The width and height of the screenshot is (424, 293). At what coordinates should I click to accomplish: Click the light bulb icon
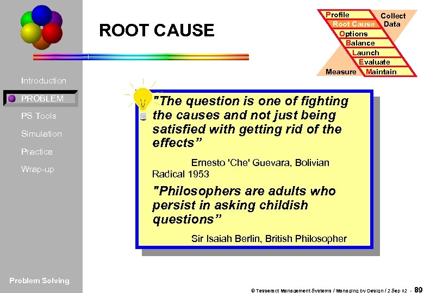click(142, 100)
